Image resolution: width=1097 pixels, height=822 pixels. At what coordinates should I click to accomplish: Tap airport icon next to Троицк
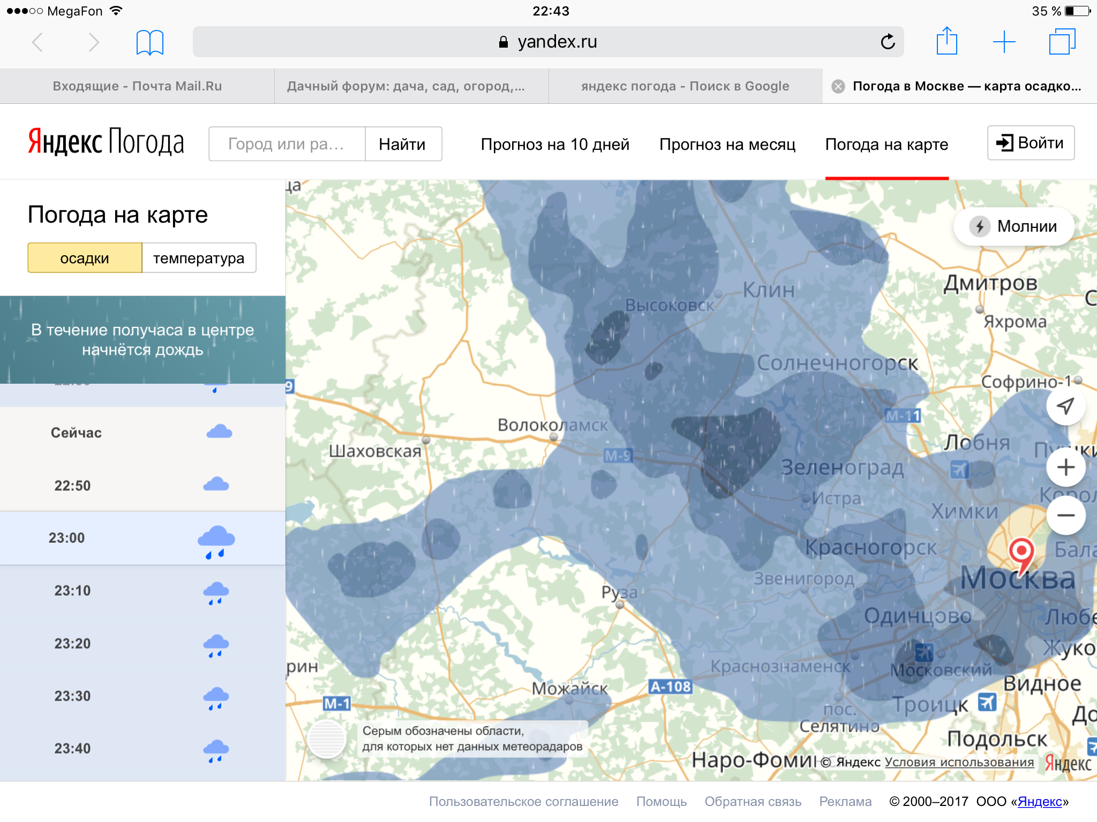pos(987,702)
